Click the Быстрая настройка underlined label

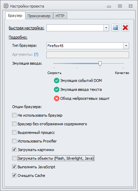coord(26,28)
